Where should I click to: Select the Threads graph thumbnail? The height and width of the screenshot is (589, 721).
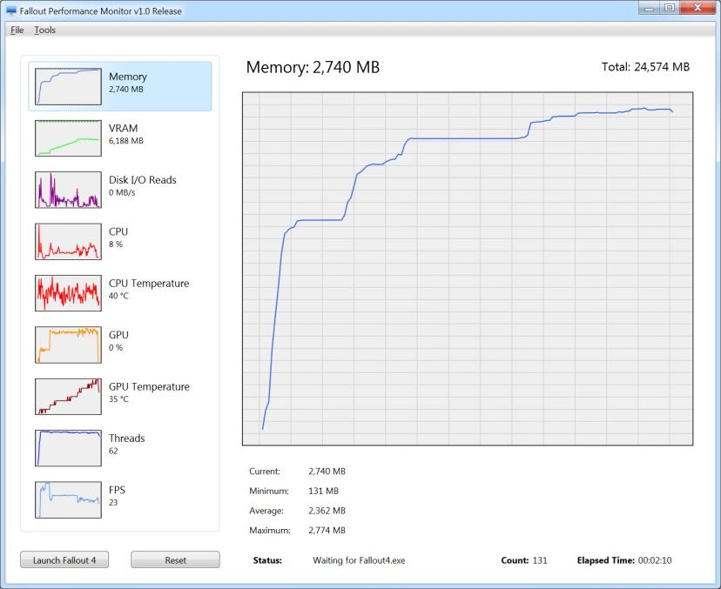click(x=68, y=448)
